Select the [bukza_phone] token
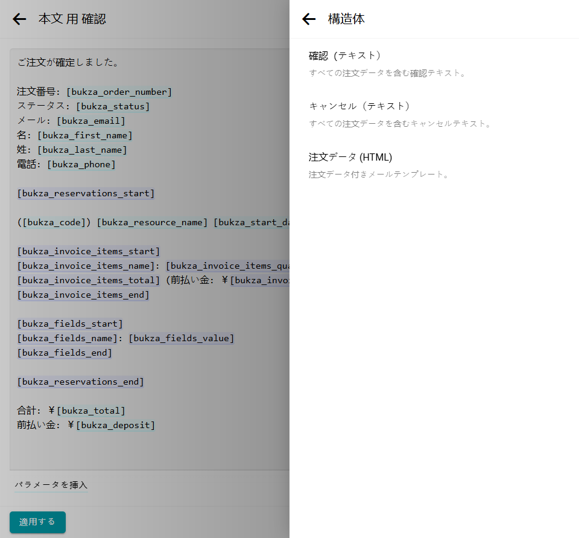Screen dimensions: 579x538 tap(81, 164)
